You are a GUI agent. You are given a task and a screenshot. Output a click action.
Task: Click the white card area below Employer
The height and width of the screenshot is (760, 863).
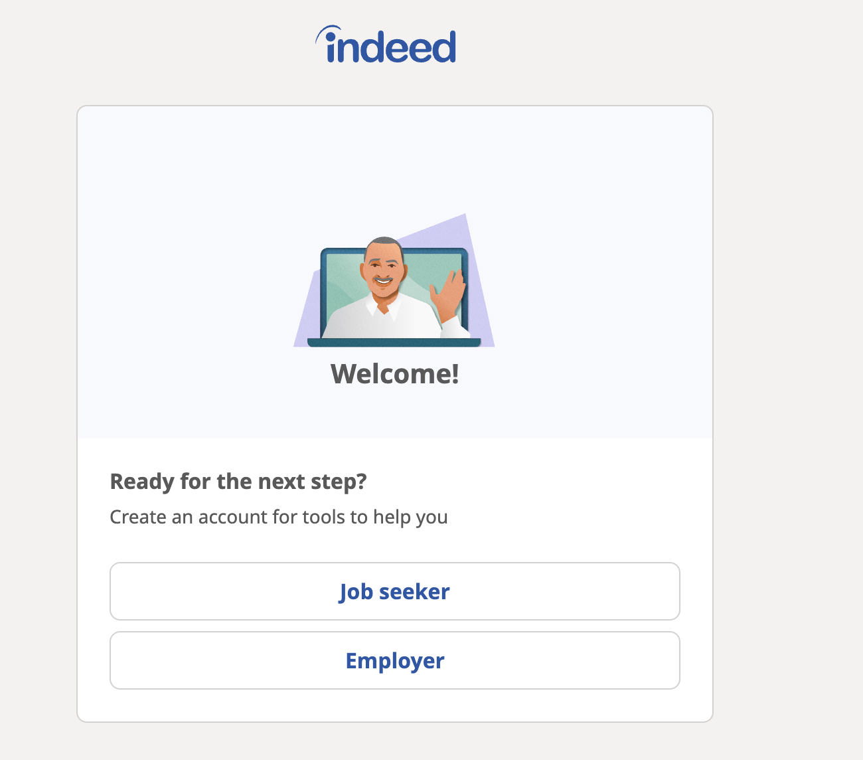click(x=395, y=705)
